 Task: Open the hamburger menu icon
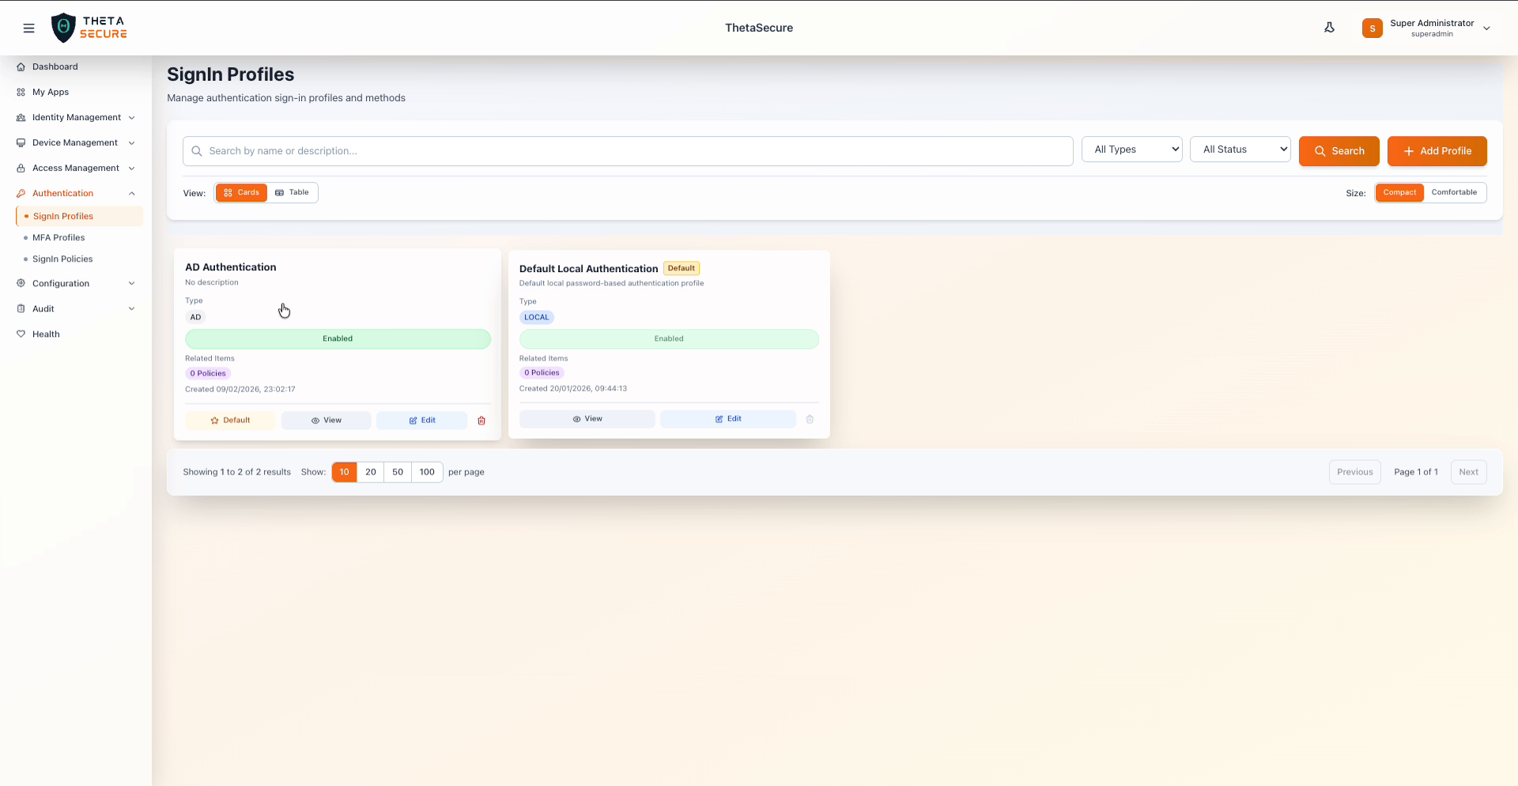pyautogui.click(x=29, y=28)
